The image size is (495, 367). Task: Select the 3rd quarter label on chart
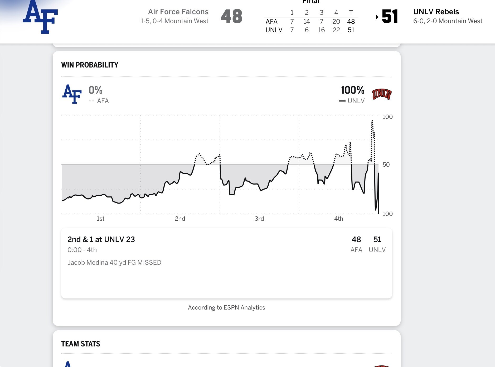point(259,219)
